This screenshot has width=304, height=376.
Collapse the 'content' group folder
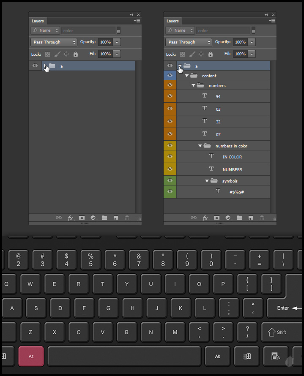coord(186,76)
